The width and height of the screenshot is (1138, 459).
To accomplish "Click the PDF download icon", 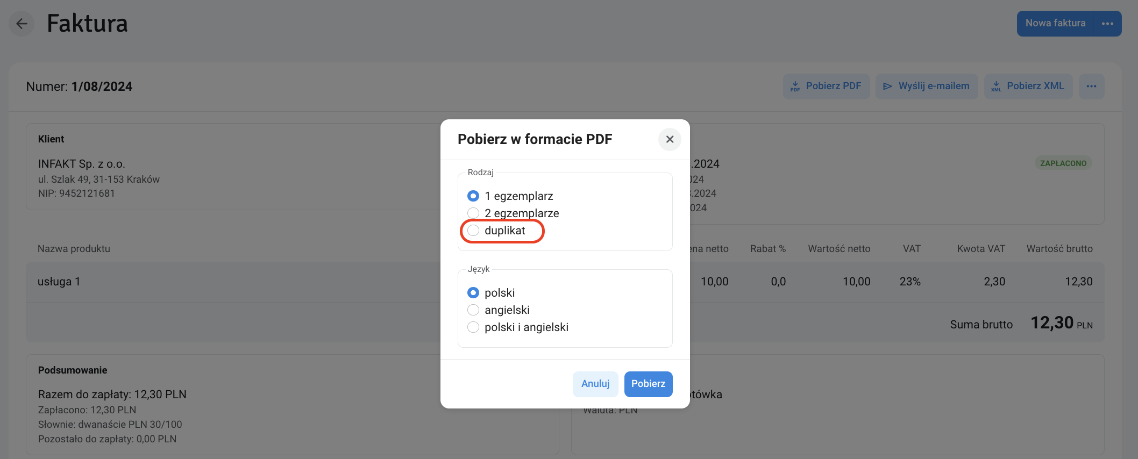I will (x=795, y=86).
